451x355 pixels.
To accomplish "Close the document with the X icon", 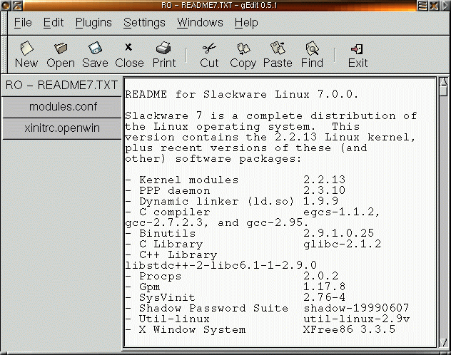I will pyautogui.click(x=128, y=47).
